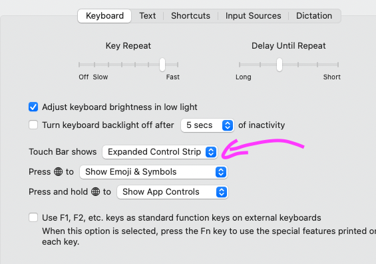Switch to the Text tab

point(148,16)
